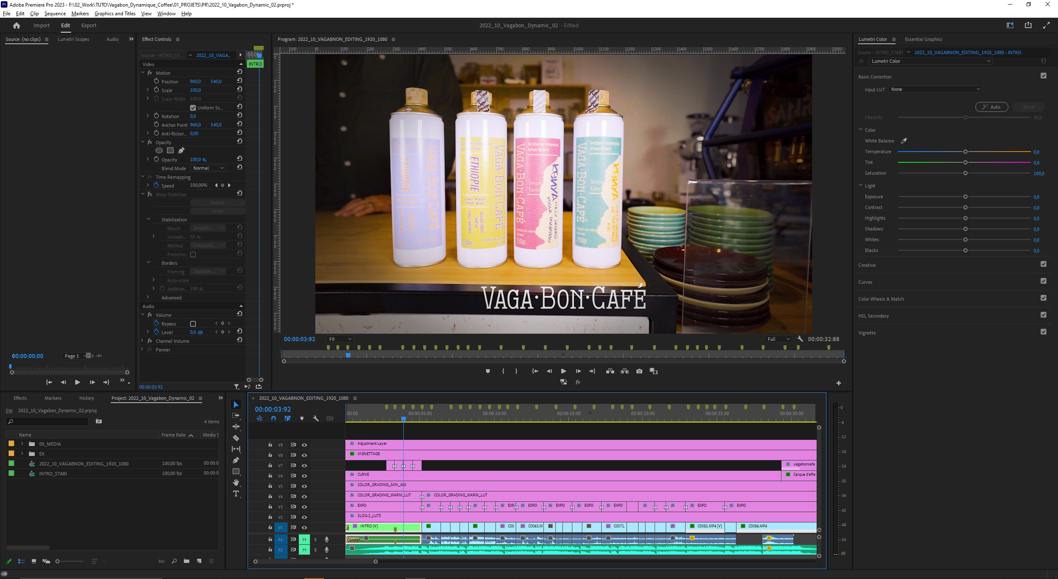
Task: Switch to Essential Graphics tab
Action: (x=924, y=39)
